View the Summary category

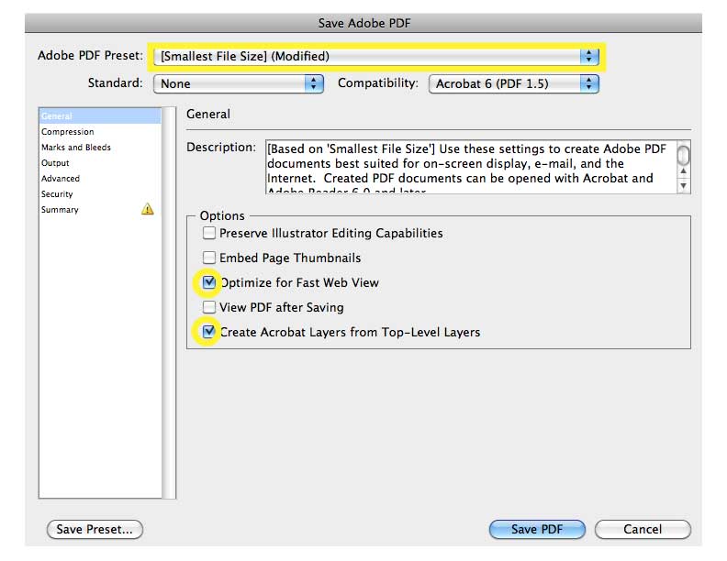click(x=100, y=210)
